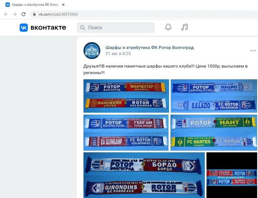Open the Ротор–Лацио scarf photo
258x198 pixels.
214,96
